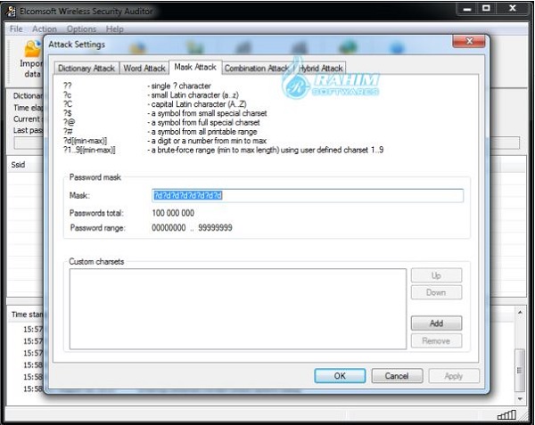This screenshot has height=425, width=535.
Task: Click the Cancel button
Action: [397, 376]
